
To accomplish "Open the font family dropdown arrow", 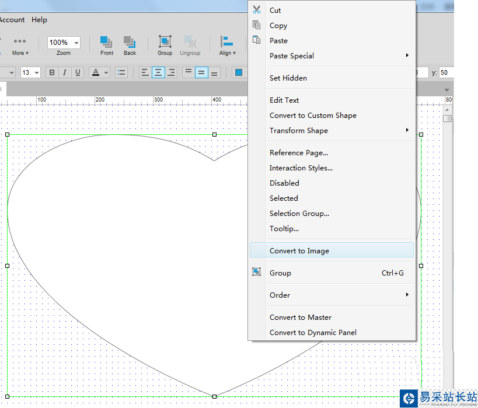I will [x=12, y=73].
